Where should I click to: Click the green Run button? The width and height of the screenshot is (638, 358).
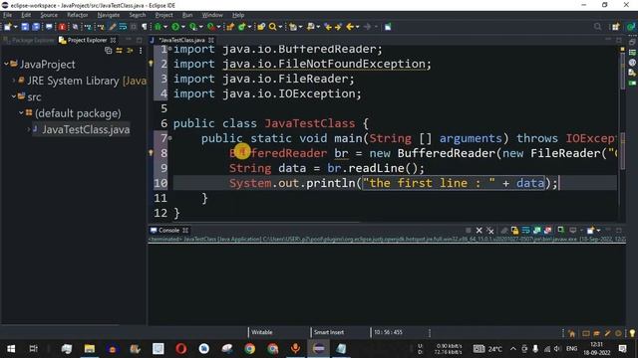(175, 27)
